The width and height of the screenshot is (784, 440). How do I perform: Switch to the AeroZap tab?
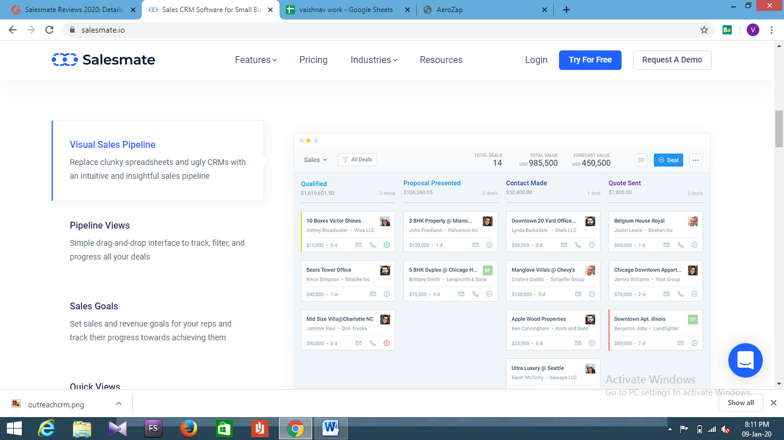[x=485, y=10]
